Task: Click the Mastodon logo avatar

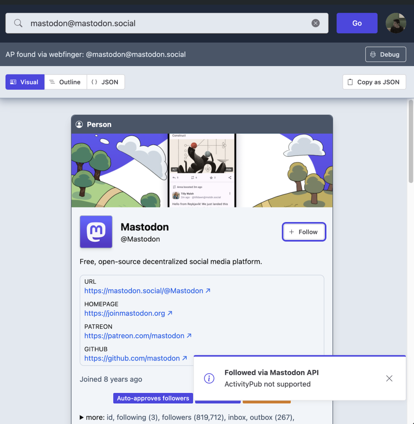Action: [x=96, y=231]
